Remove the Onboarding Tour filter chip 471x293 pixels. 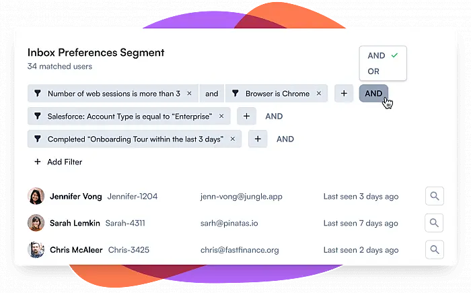pos(233,139)
